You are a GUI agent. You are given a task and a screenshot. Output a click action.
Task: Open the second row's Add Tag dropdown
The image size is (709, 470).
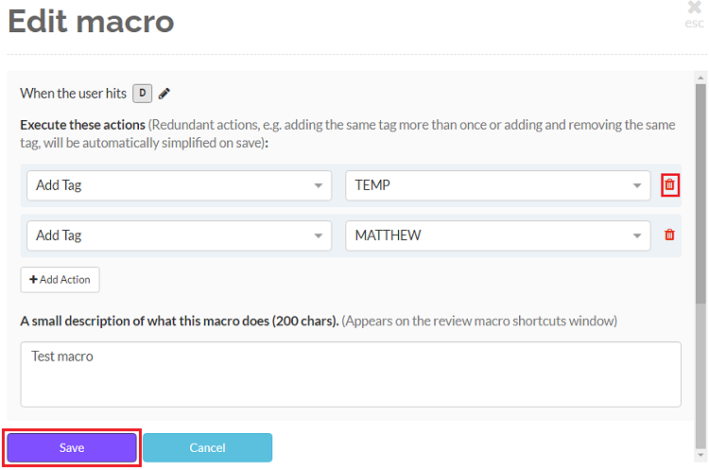click(179, 235)
